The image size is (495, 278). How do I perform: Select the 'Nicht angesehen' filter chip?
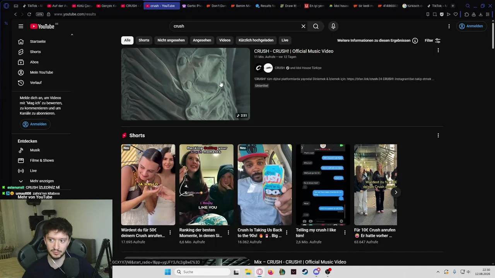pos(171,40)
